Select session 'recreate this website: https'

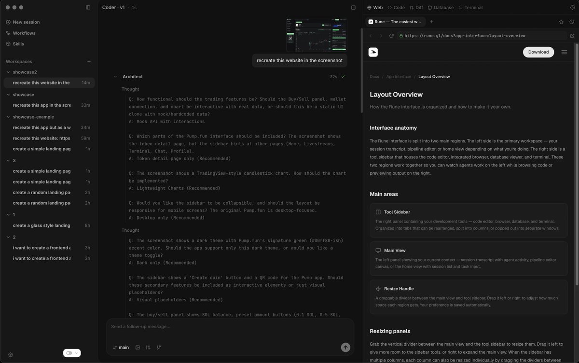click(x=49, y=138)
